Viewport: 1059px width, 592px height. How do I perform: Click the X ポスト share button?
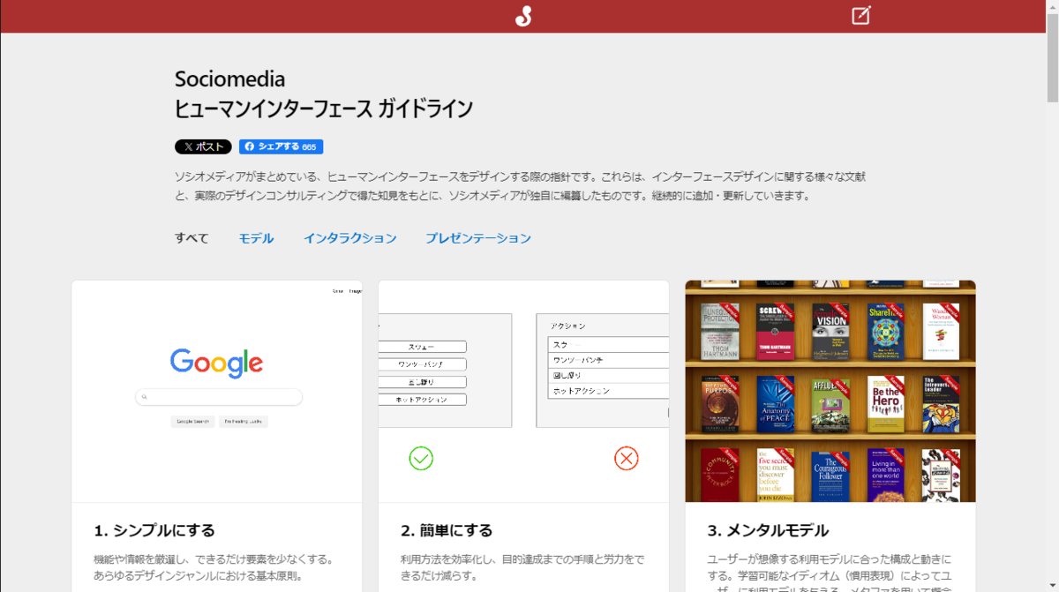click(x=203, y=147)
